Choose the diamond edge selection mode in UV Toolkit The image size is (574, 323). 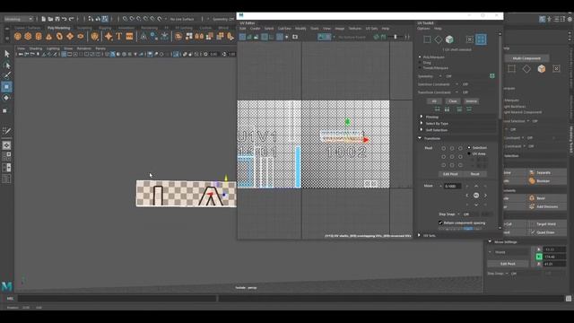click(439, 39)
